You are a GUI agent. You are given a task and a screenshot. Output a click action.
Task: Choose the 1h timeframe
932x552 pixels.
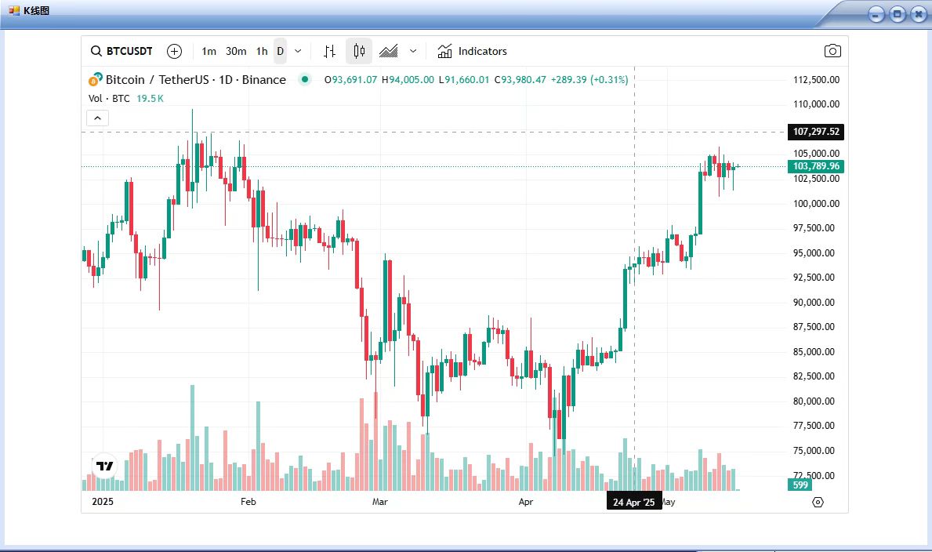coord(262,52)
